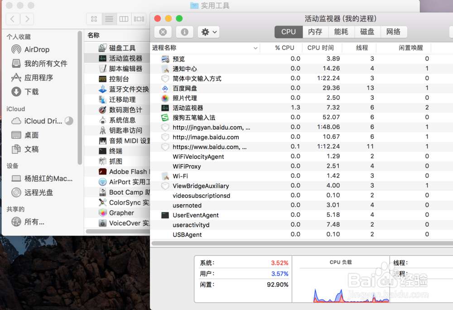Image resolution: width=453 pixels, height=310 pixels.
Task: Switch Finder to icon view
Action: 94,19
